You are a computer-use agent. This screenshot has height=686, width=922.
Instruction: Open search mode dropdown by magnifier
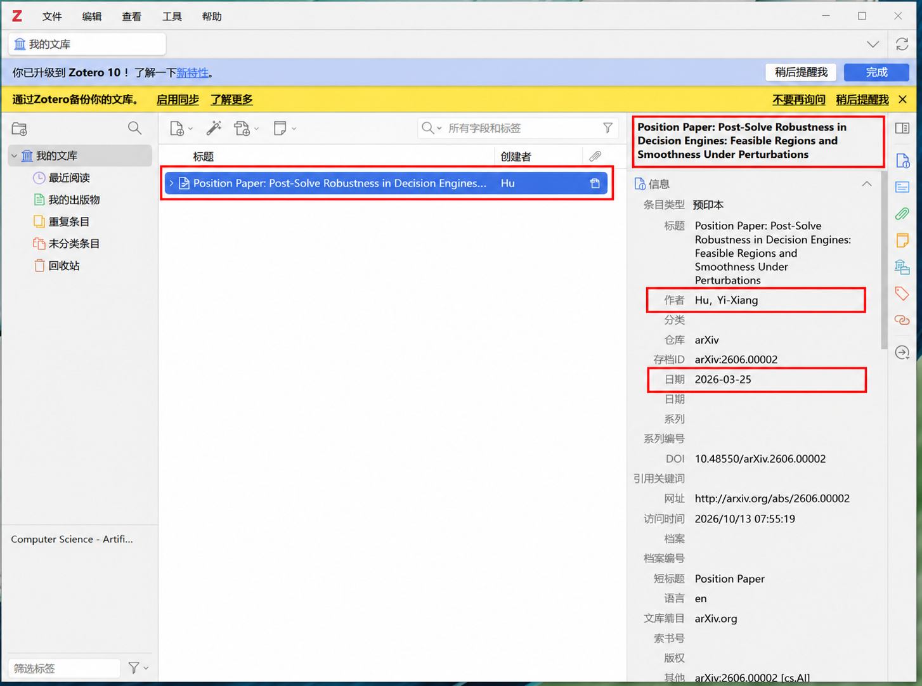[432, 128]
